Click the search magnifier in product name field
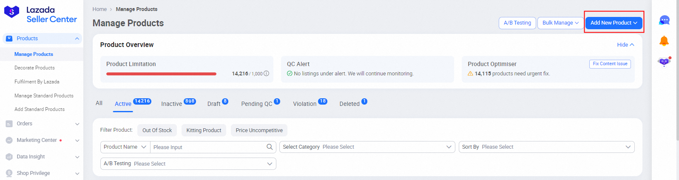Image resolution: width=679 pixels, height=180 pixels. [269, 147]
